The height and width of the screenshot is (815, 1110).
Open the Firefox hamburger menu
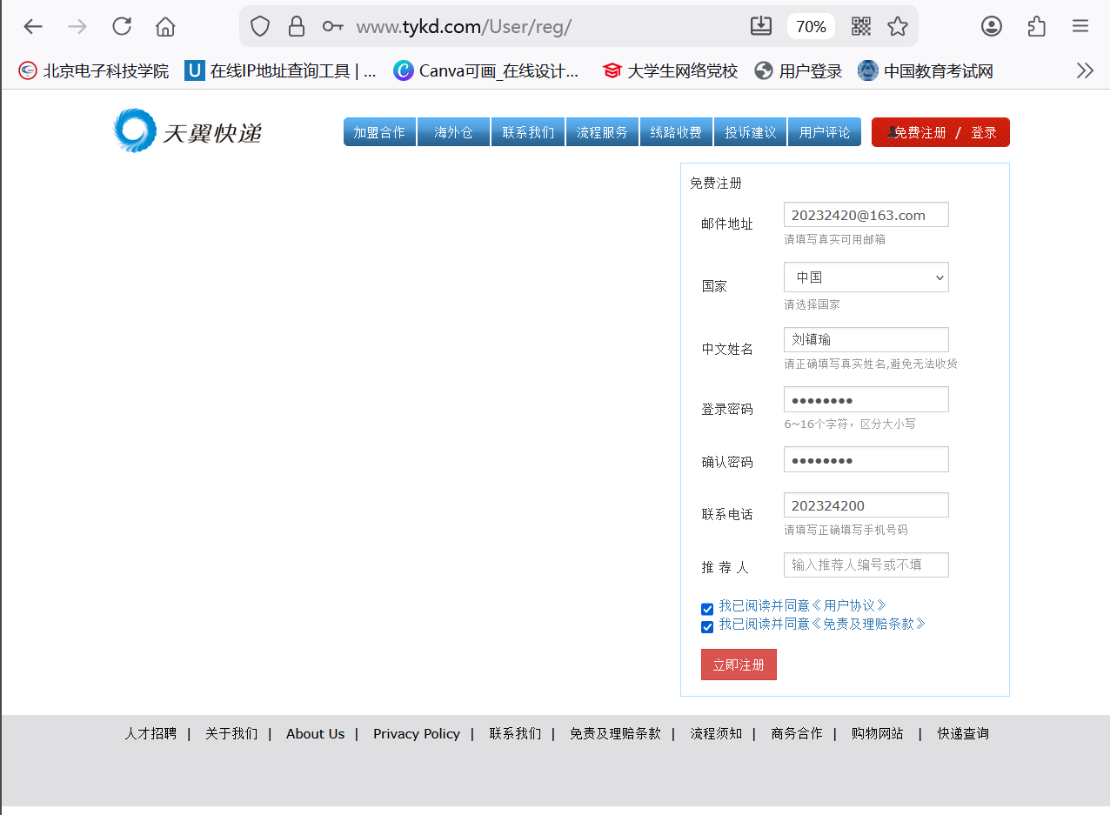pyautogui.click(x=1080, y=26)
